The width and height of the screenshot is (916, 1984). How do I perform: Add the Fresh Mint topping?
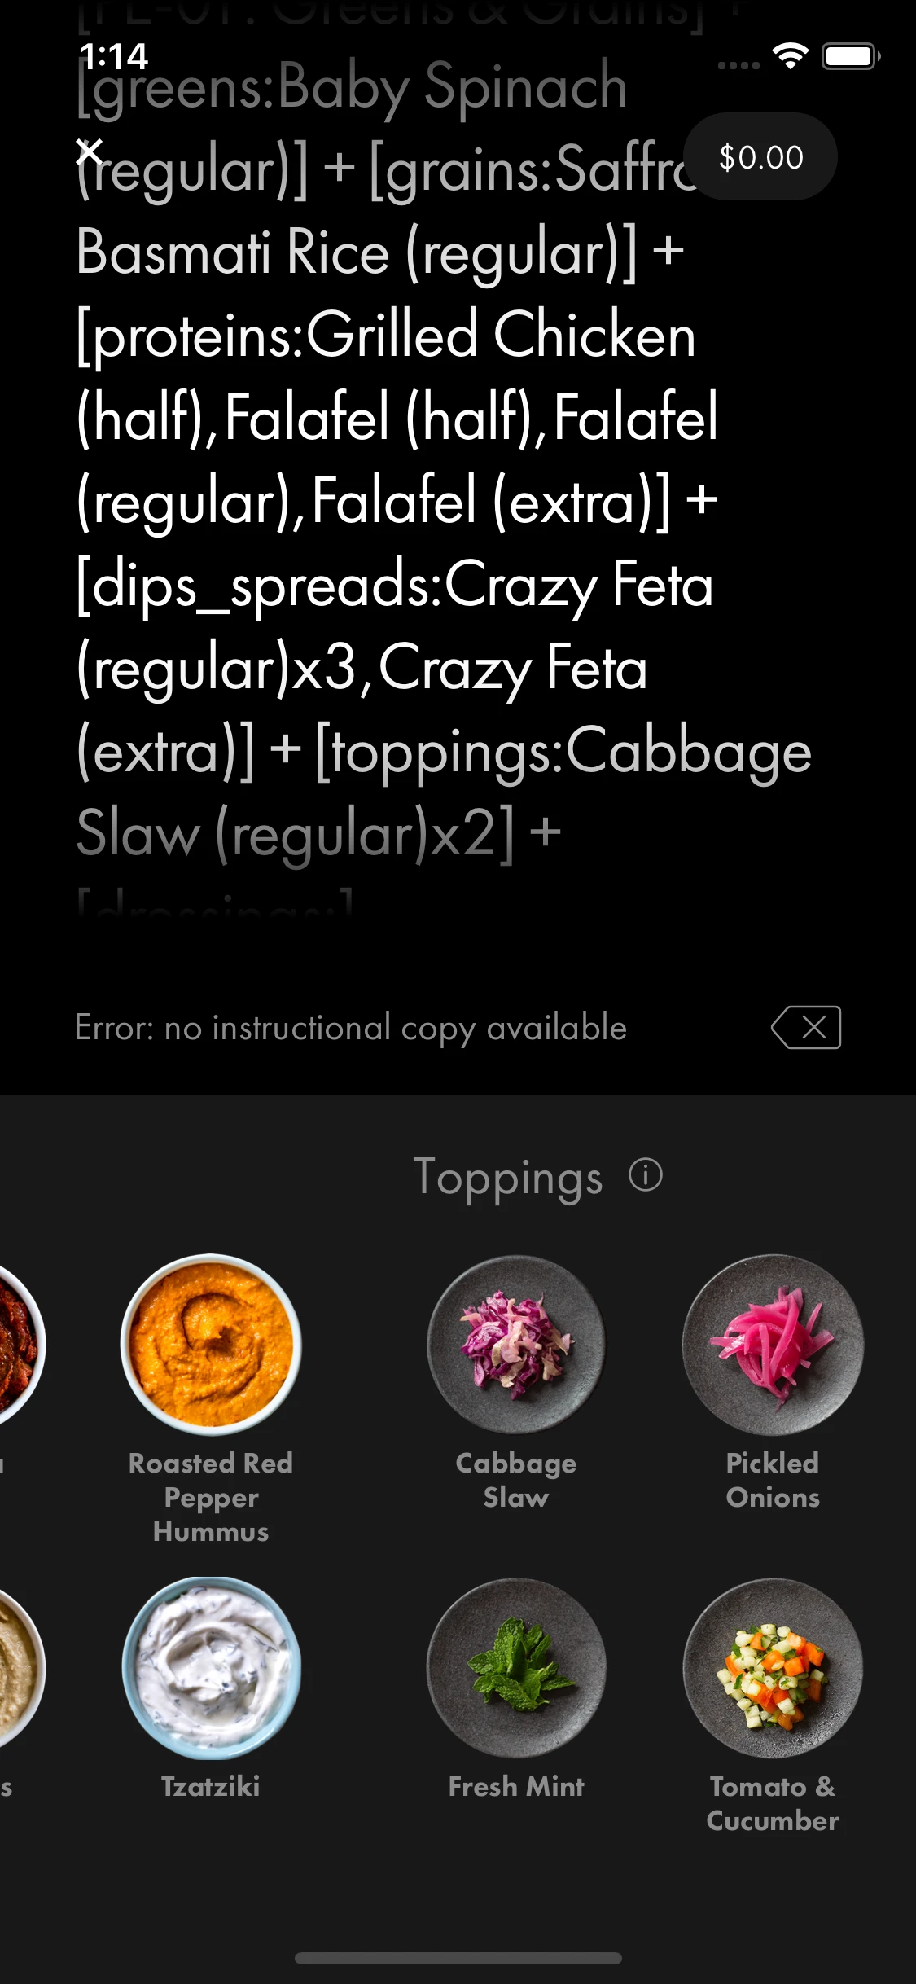pos(516,1668)
